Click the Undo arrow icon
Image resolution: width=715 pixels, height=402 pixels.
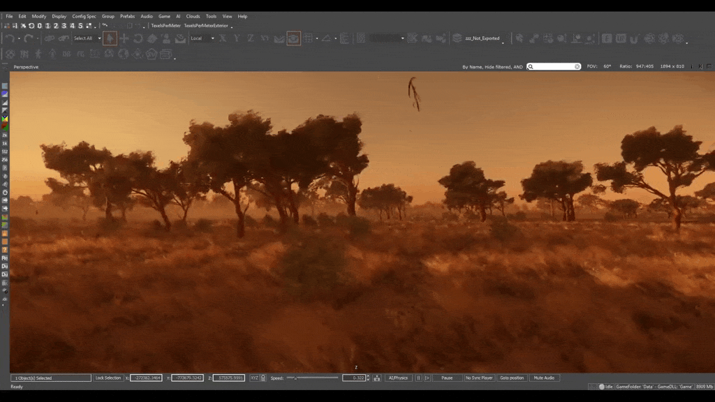click(x=10, y=38)
